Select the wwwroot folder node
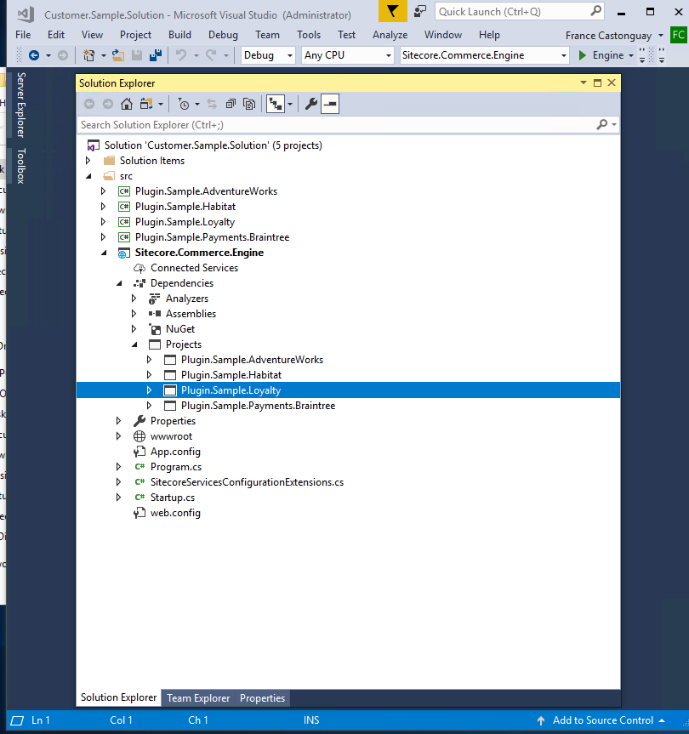 click(x=171, y=436)
